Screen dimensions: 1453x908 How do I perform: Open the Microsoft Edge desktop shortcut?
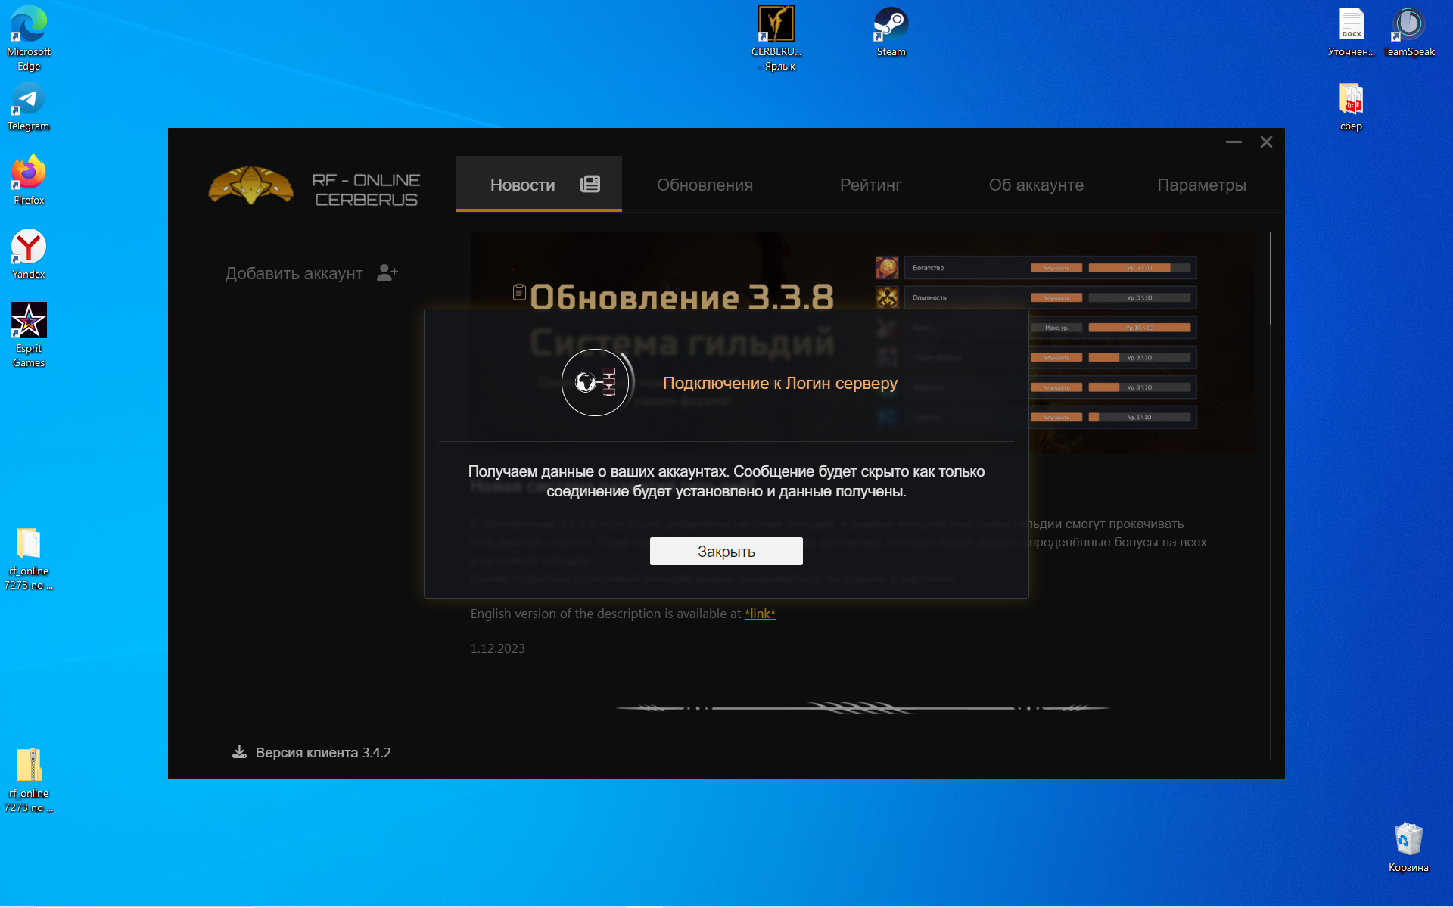[29, 38]
